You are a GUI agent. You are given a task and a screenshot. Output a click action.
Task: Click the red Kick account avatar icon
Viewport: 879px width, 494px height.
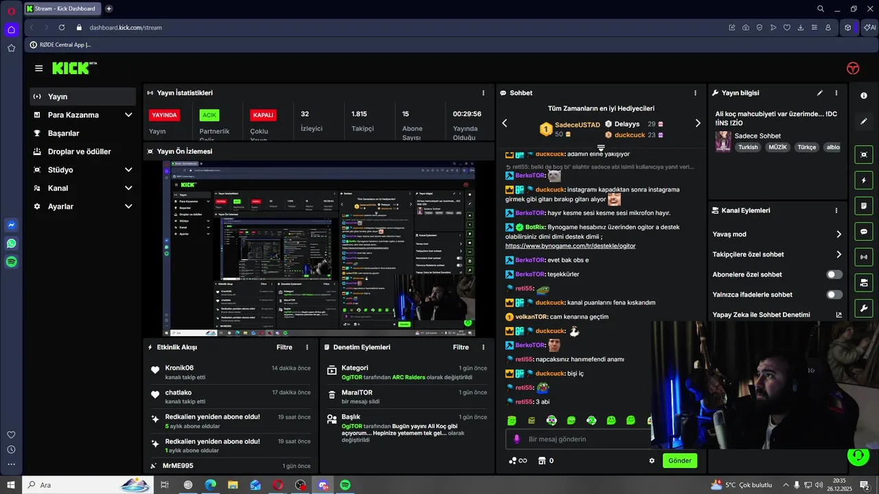[x=853, y=69]
